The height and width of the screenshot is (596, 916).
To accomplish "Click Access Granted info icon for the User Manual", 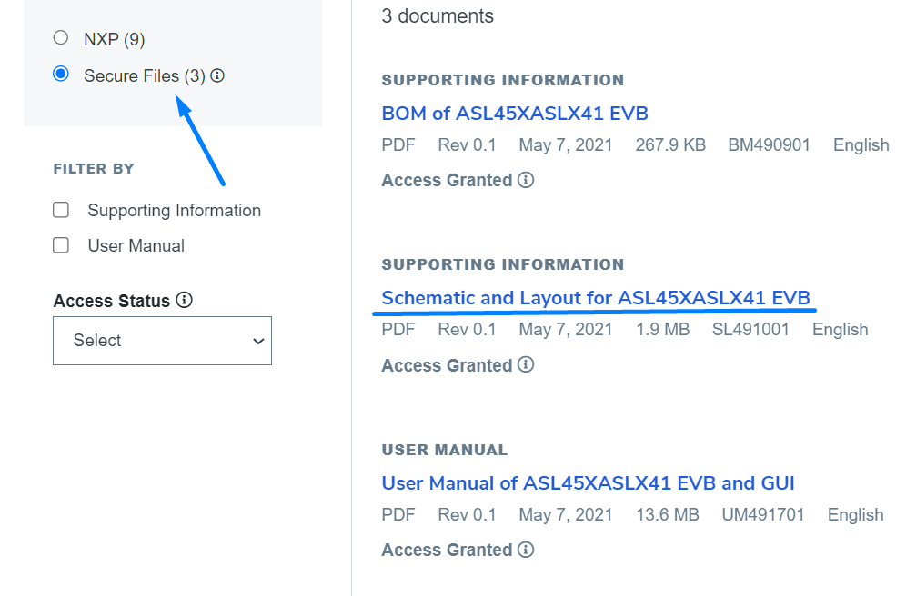I will pos(528,550).
